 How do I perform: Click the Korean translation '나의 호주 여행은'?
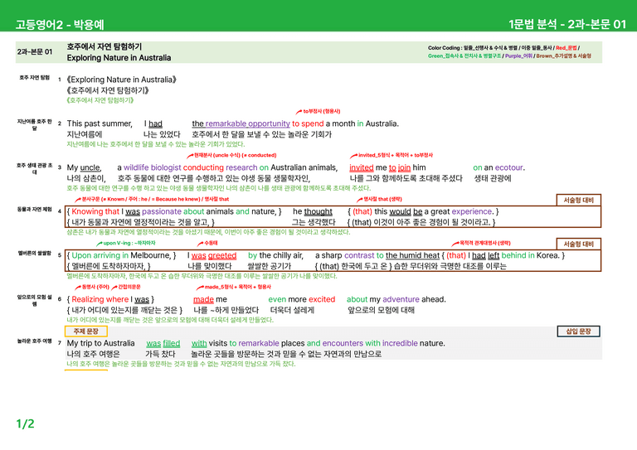[x=94, y=354]
